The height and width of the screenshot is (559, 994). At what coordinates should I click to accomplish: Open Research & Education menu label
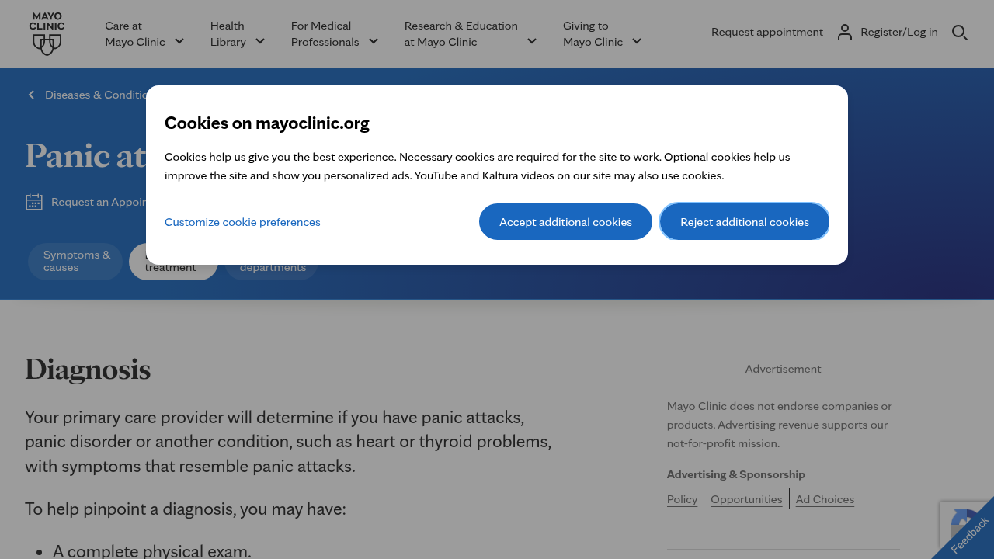[x=461, y=33]
